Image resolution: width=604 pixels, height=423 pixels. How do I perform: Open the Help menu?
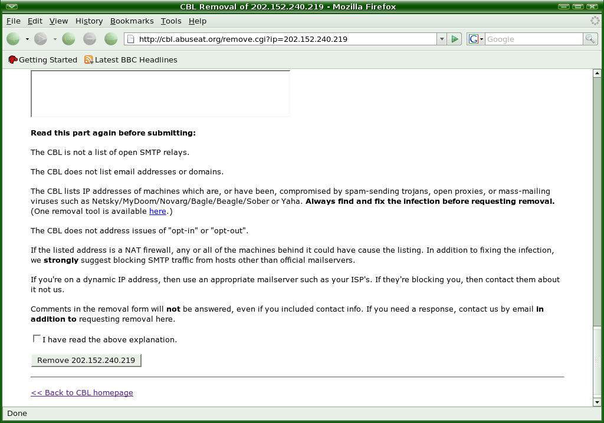coord(198,21)
